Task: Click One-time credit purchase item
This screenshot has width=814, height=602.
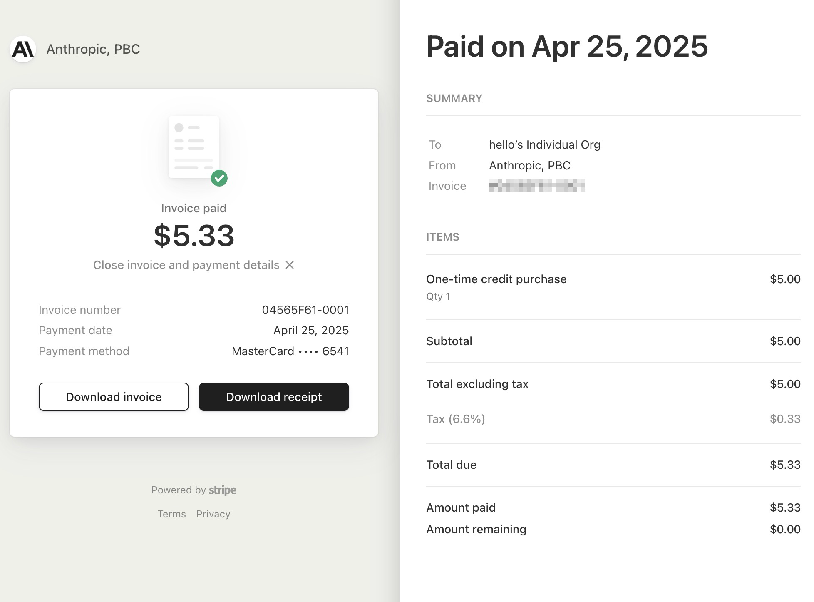Action: pos(496,279)
